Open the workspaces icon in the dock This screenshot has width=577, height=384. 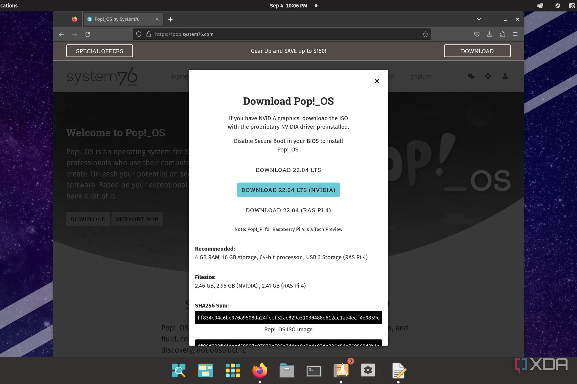coord(206,371)
